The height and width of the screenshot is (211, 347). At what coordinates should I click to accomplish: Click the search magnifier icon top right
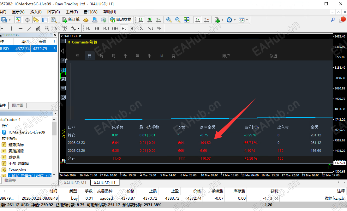pyautogui.click(x=333, y=20)
